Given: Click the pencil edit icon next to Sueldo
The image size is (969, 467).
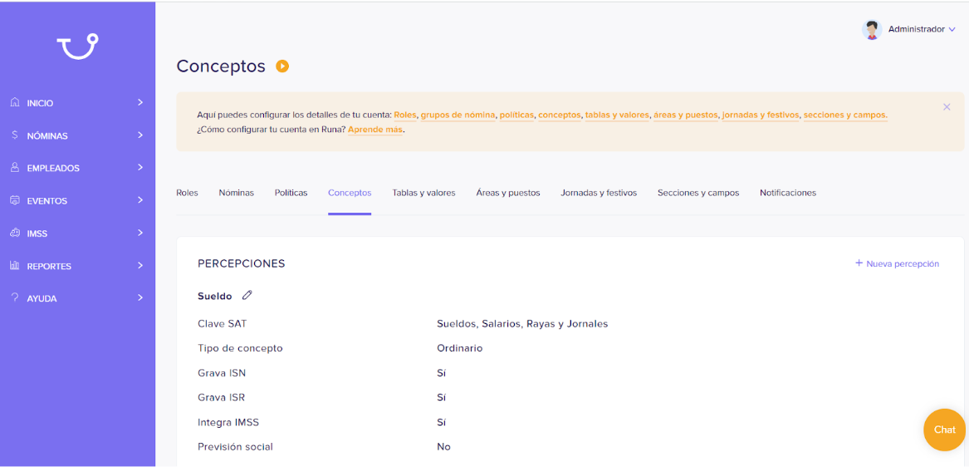Looking at the screenshot, I should tap(247, 296).
